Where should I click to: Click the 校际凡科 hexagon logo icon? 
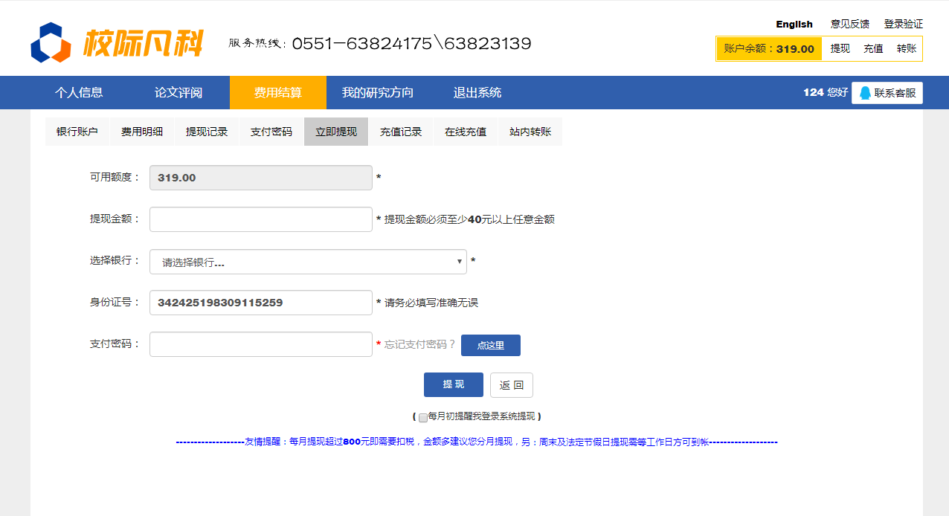click(x=51, y=43)
